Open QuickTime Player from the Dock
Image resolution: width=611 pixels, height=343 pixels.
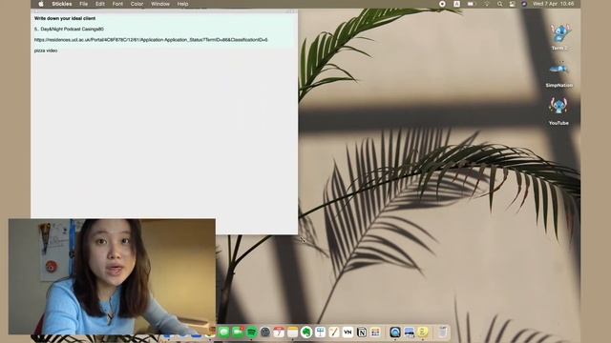394,333
